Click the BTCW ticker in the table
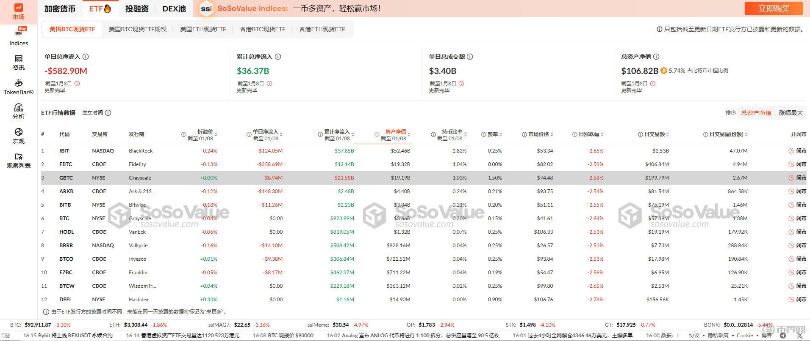This screenshot has width=810, height=341. 67,286
